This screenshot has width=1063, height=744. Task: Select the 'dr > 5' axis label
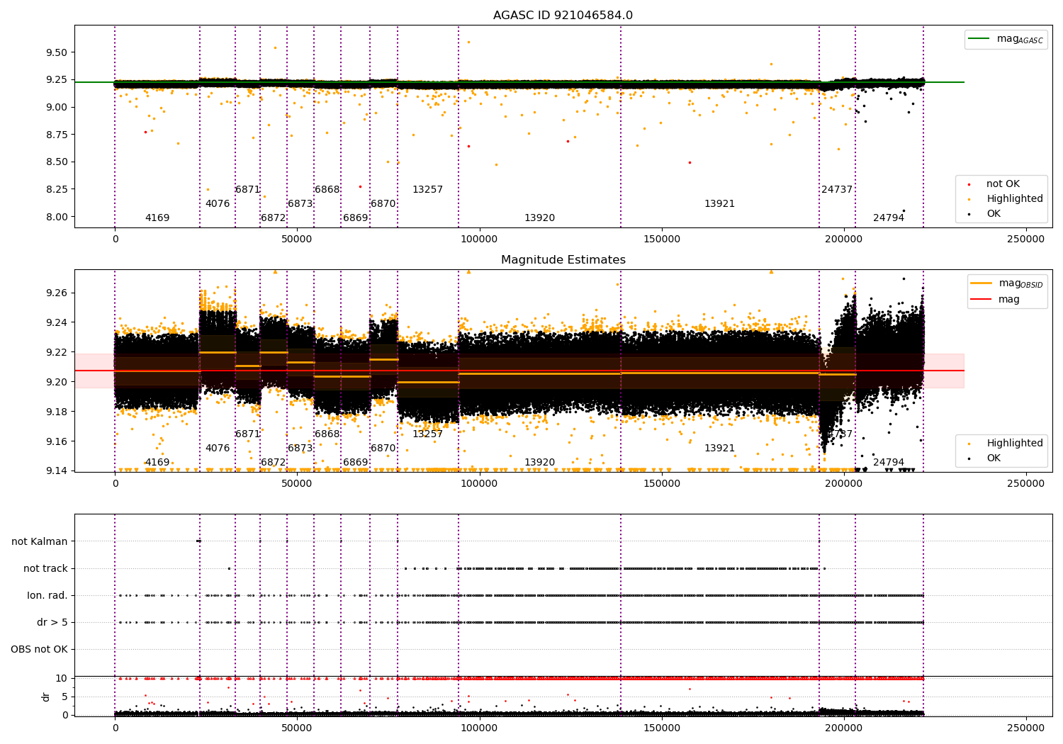click(x=52, y=622)
